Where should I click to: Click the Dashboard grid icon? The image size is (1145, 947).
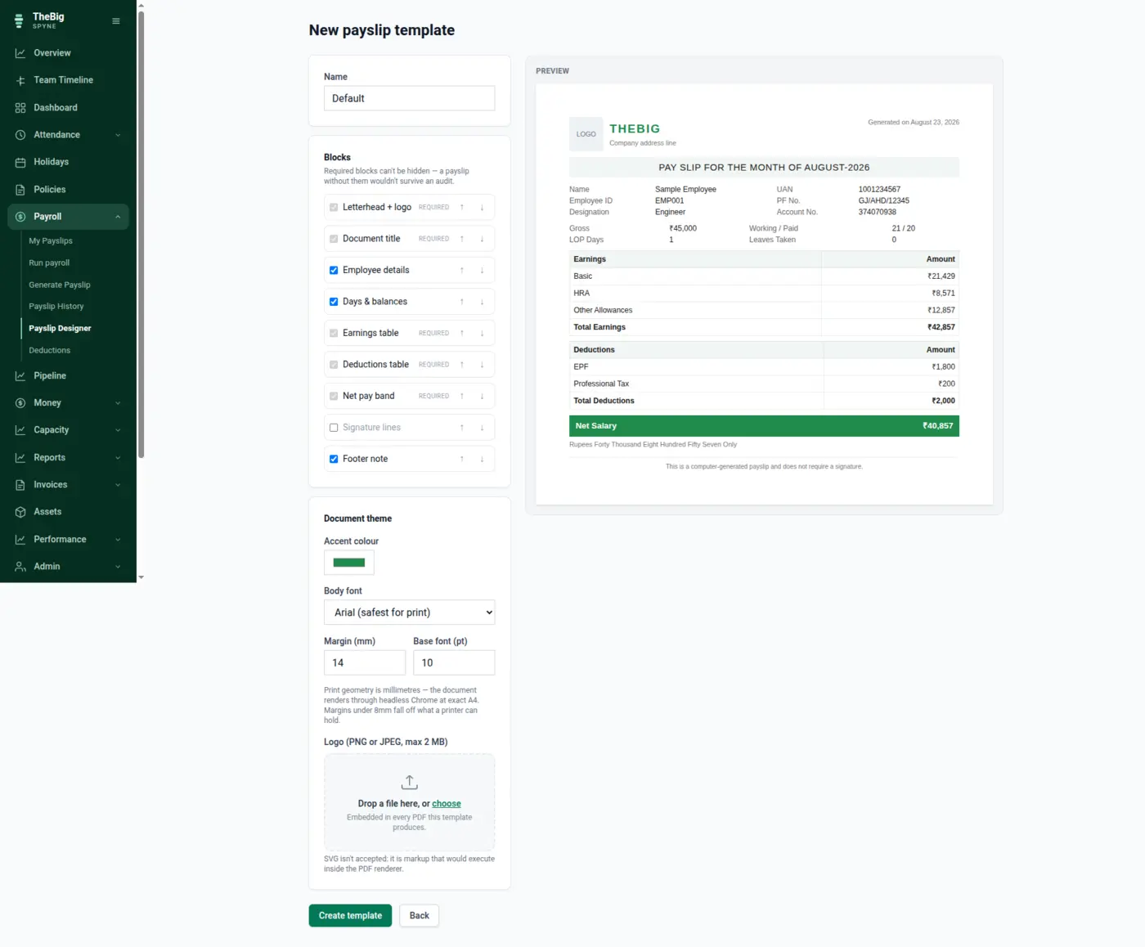20,108
